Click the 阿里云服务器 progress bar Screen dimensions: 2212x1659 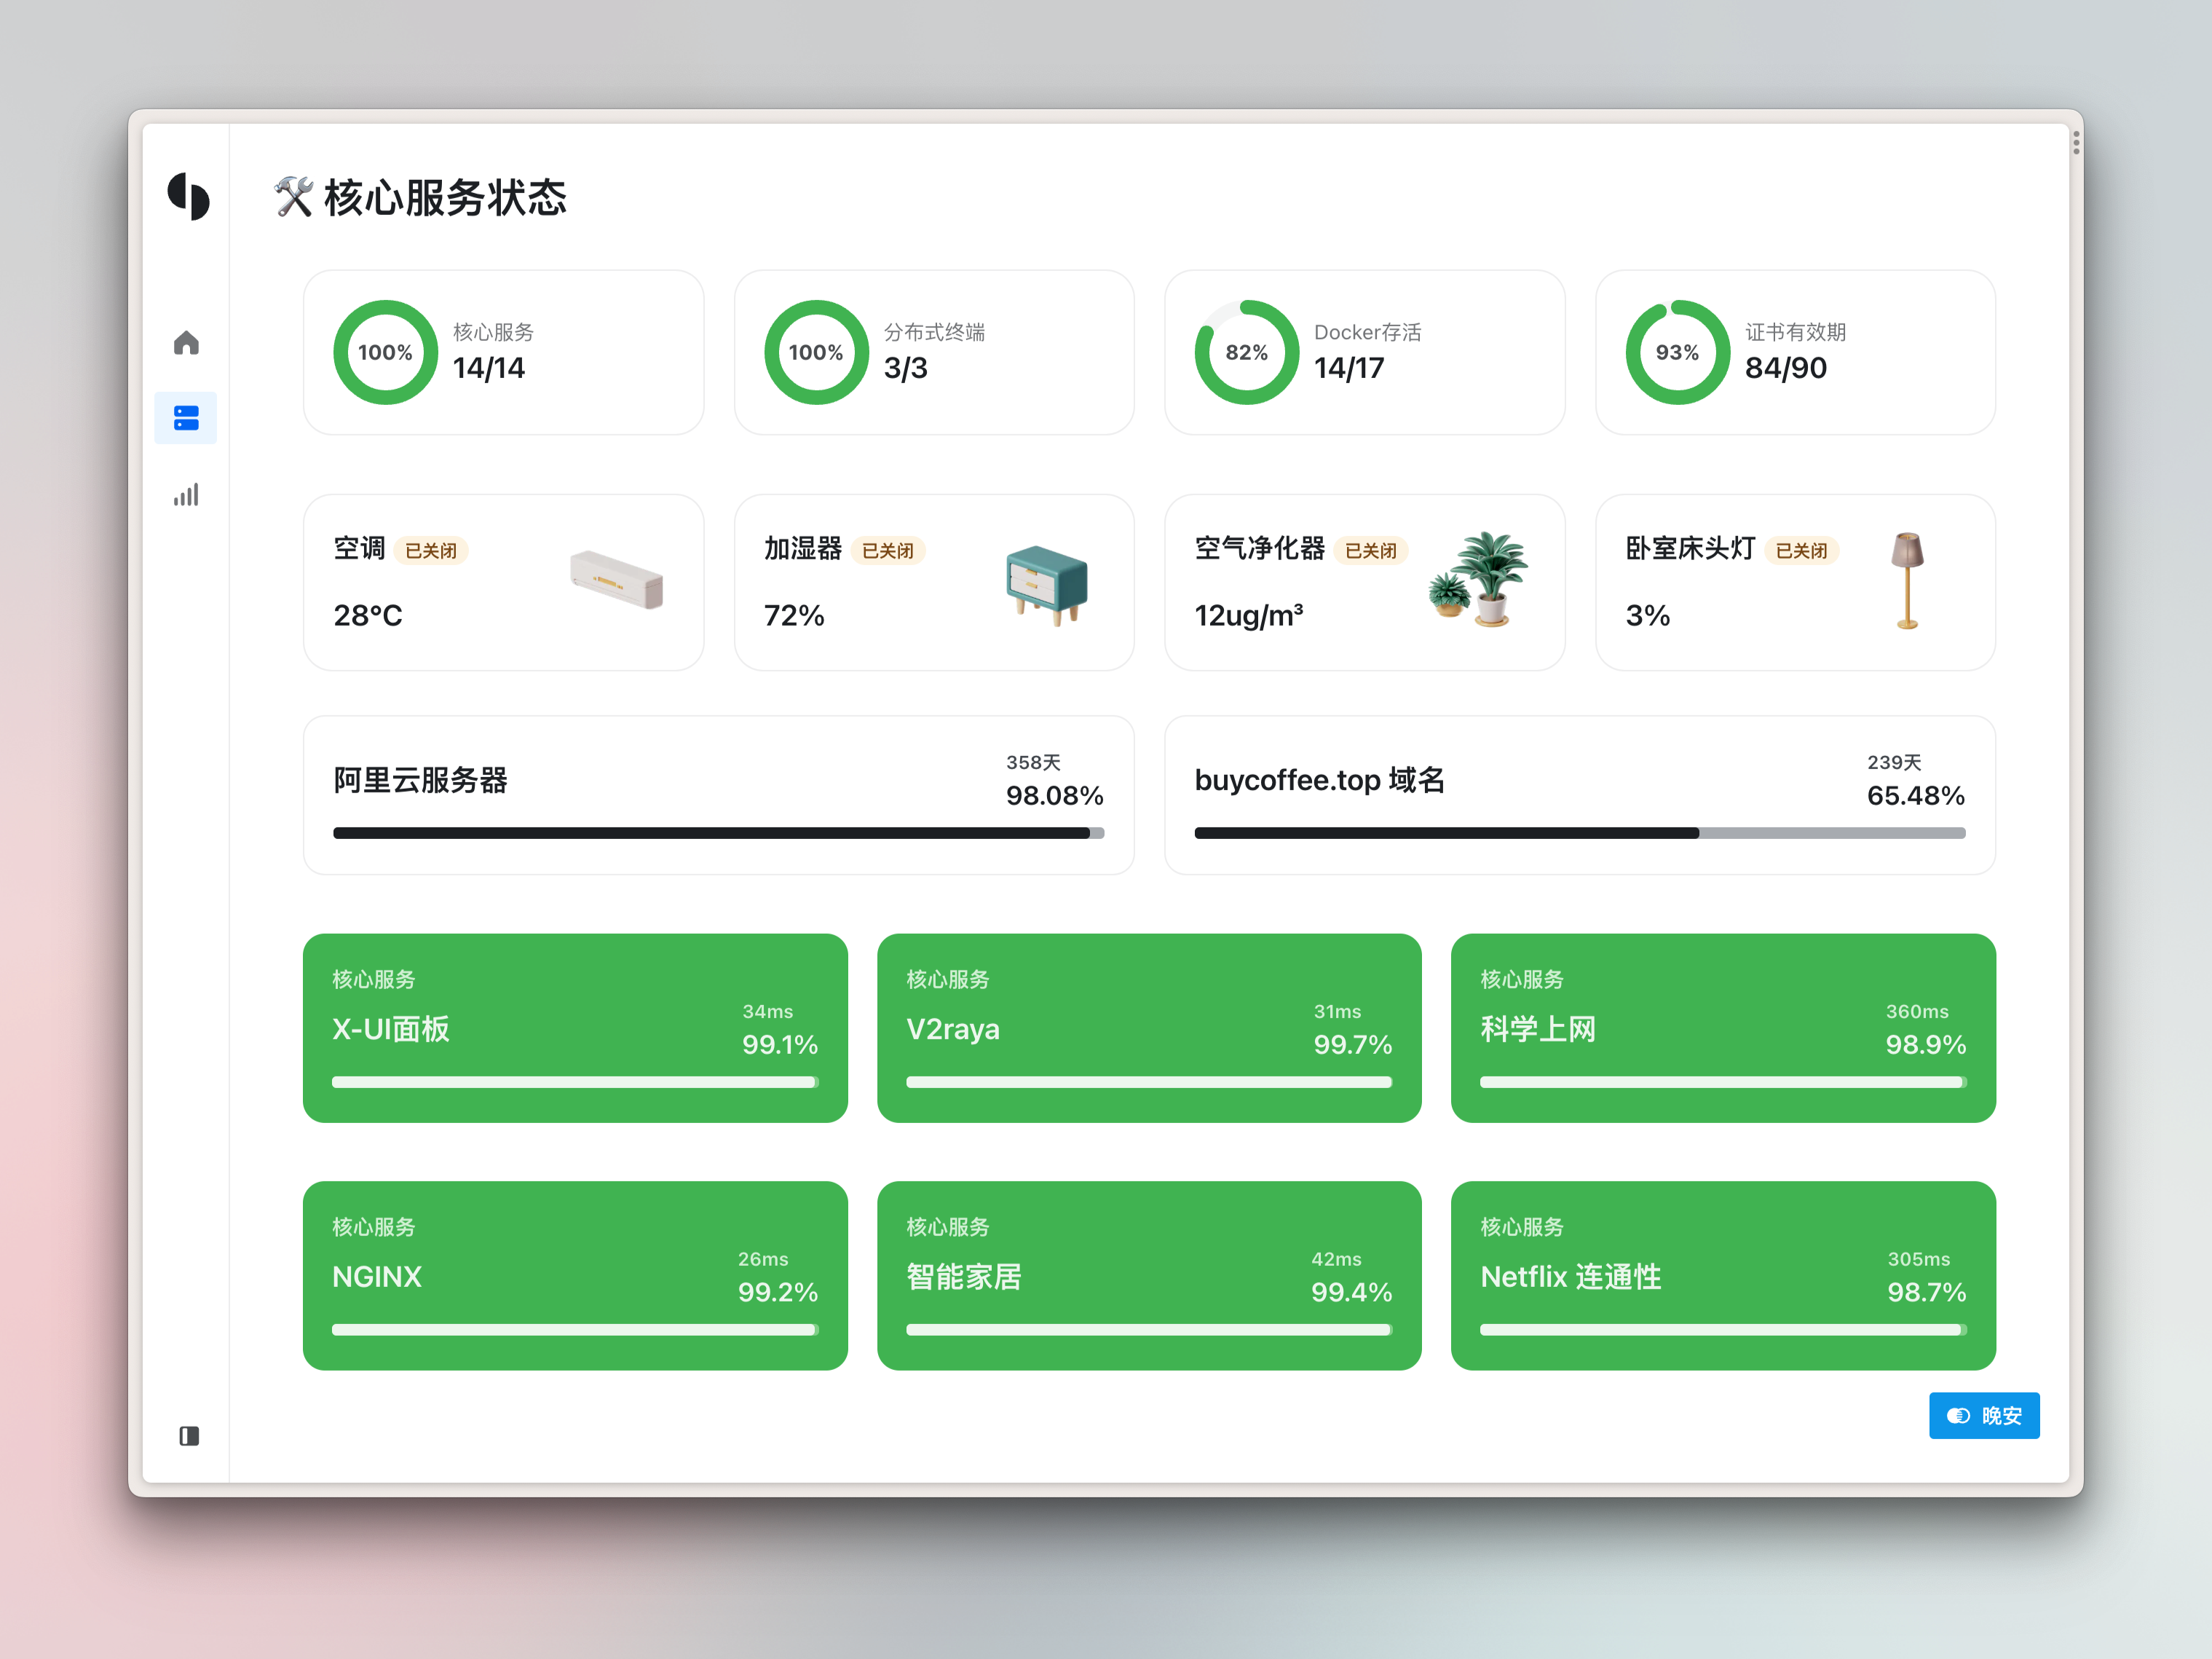pos(718,833)
